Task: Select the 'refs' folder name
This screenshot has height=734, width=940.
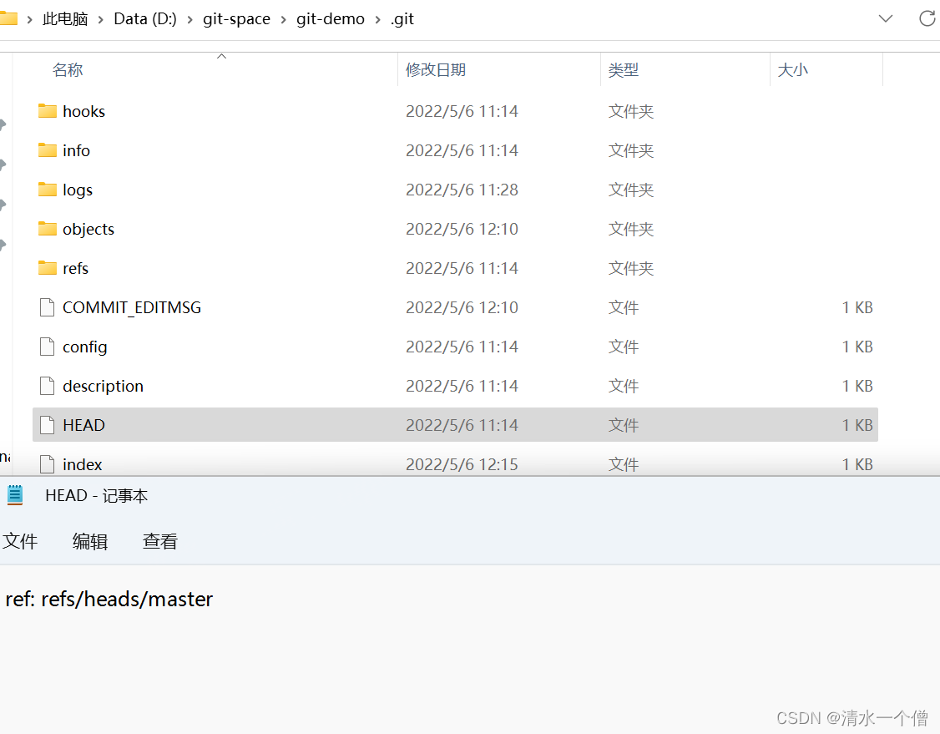Action: [75, 268]
